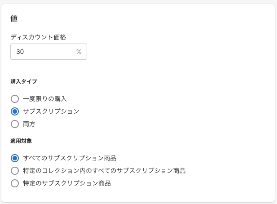The width and height of the screenshot is (277, 204).
Task: Click the 特定のコレクション内のすべてのサブスクリプション商品 label text
Action: tap(104, 171)
